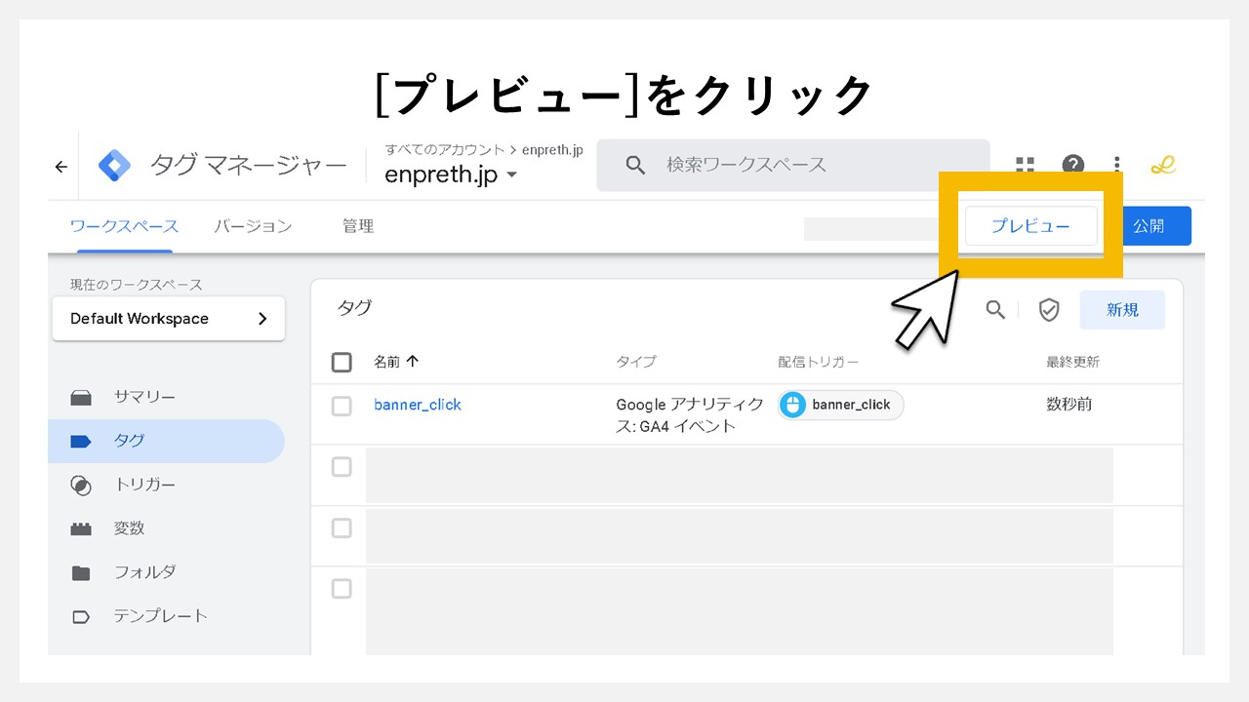Screen dimensions: 1249x702
Task: Open the help question mark icon
Action: pos(1072,165)
